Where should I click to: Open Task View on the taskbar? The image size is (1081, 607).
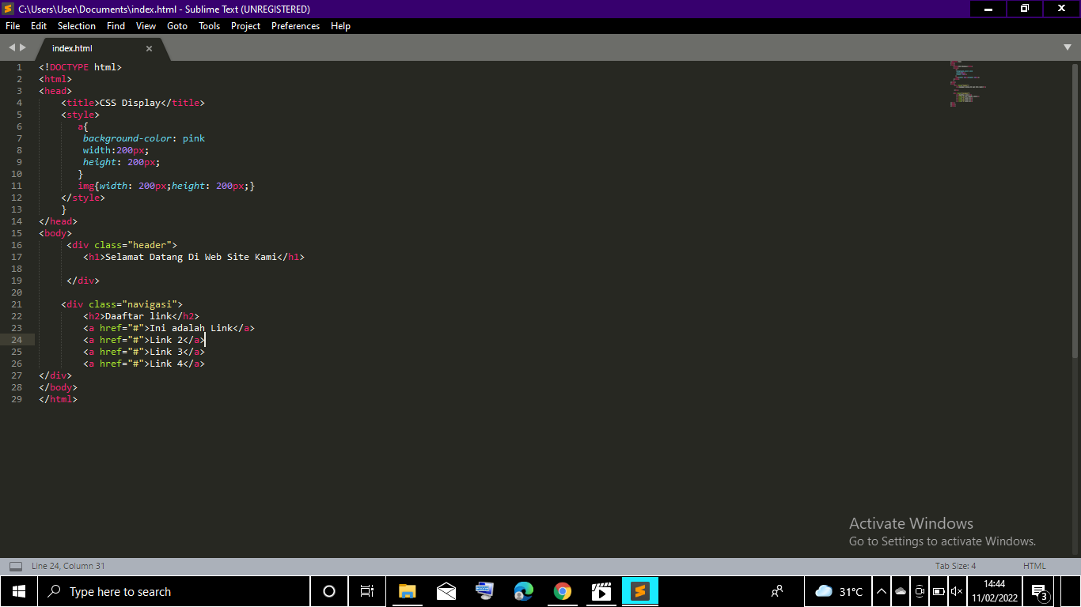pos(367,591)
